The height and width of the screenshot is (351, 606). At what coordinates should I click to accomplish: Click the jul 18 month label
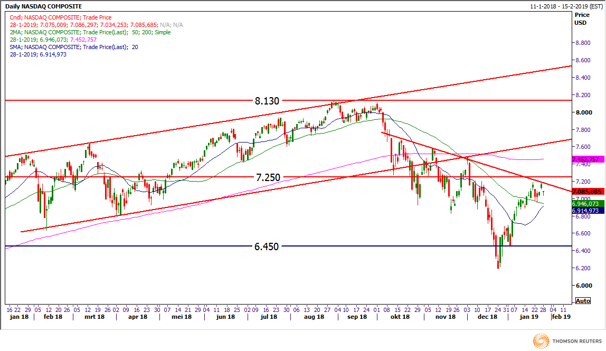click(269, 317)
